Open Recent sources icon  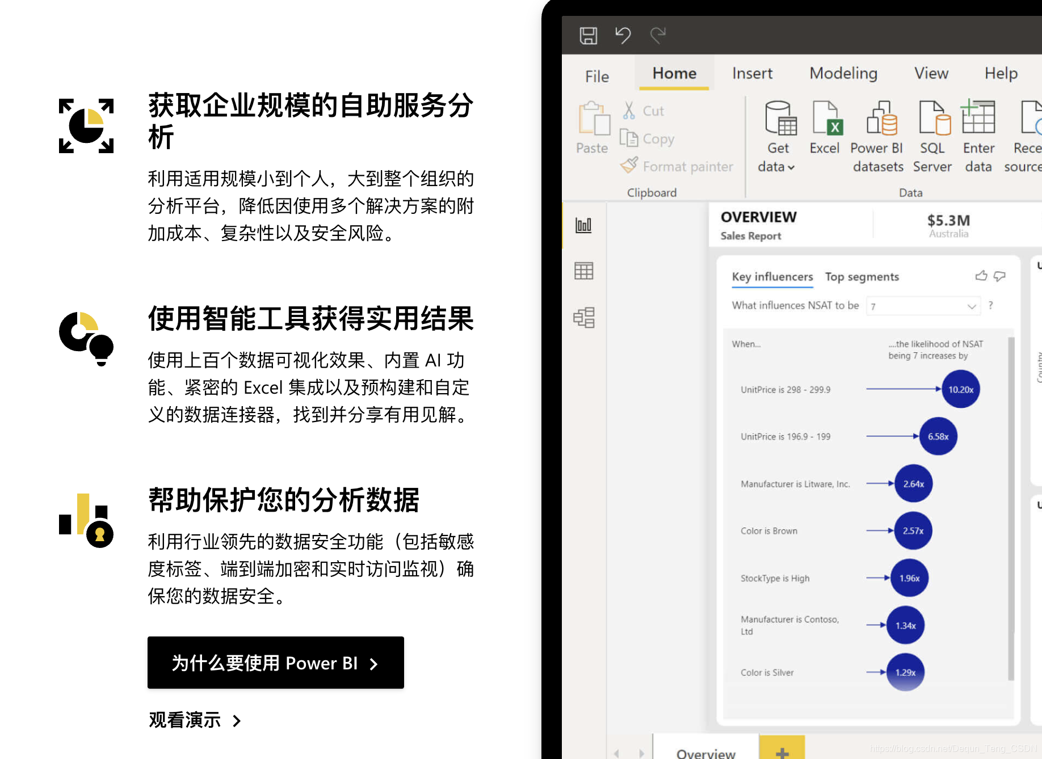point(1032,118)
